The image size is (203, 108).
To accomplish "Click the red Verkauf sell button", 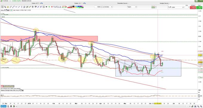I will (193, 8).
